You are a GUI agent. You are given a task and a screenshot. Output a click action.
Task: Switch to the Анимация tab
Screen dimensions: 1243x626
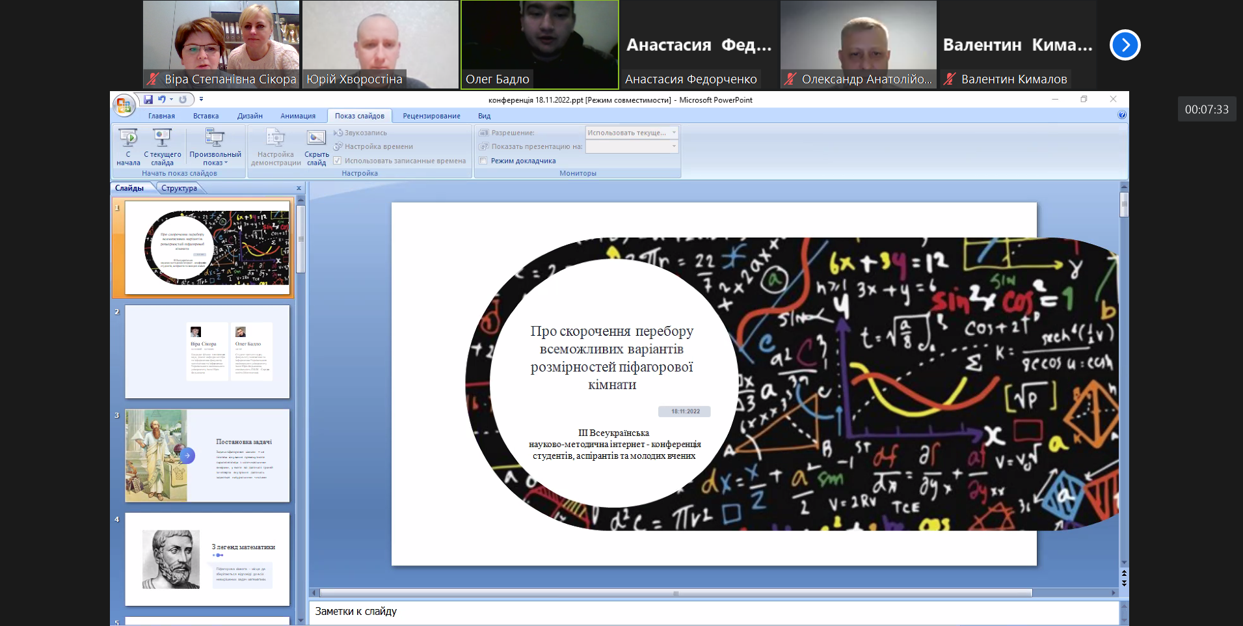click(298, 116)
